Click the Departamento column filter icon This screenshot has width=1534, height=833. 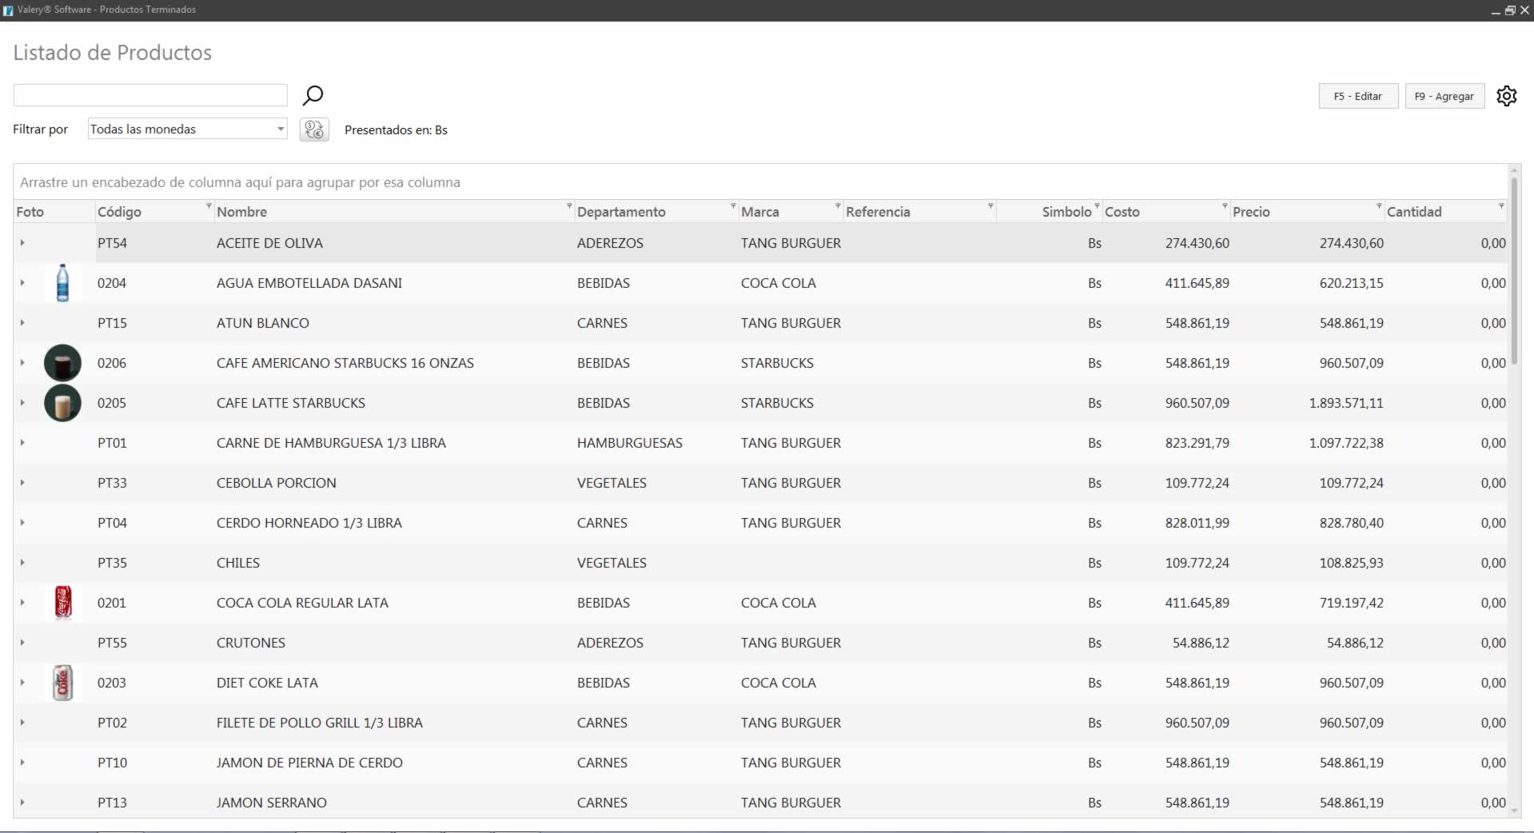tap(733, 206)
